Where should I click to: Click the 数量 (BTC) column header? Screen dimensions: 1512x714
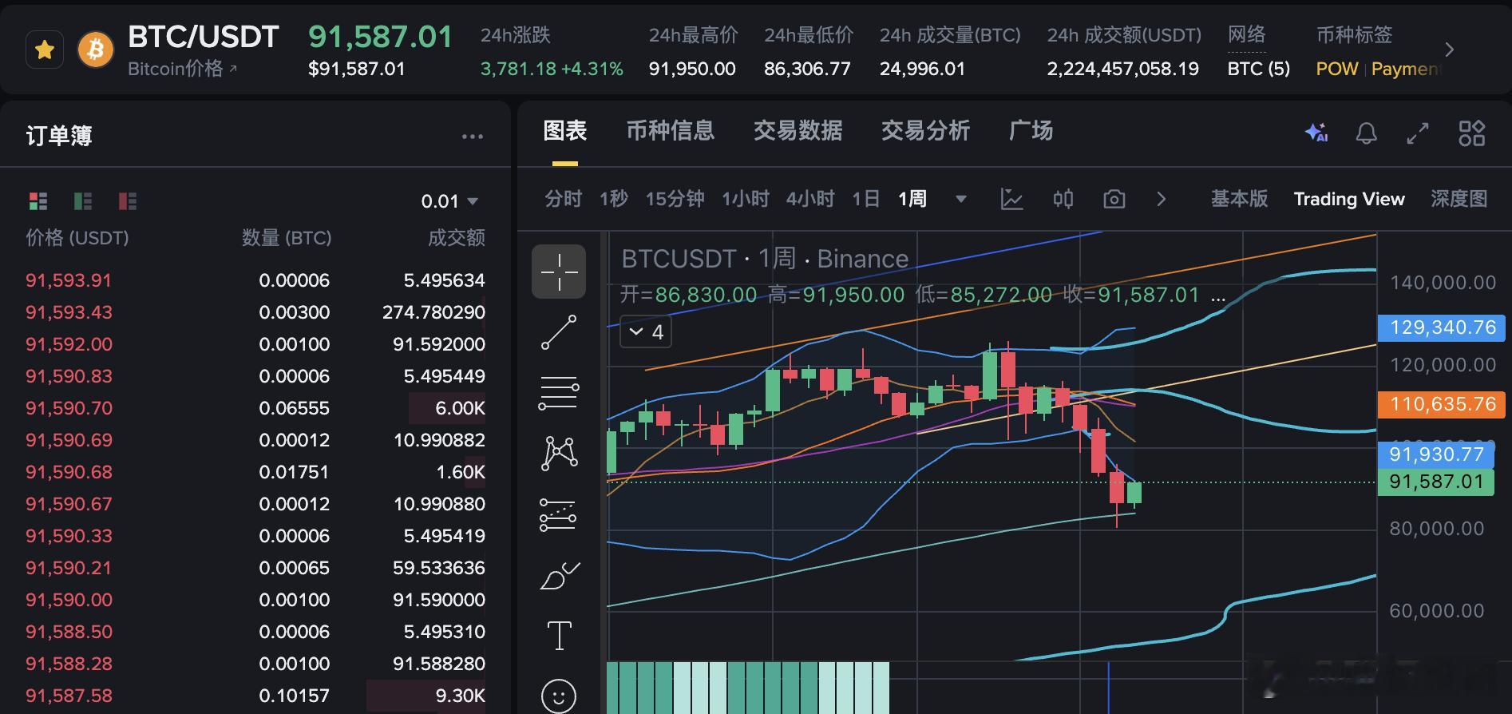tap(287, 238)
